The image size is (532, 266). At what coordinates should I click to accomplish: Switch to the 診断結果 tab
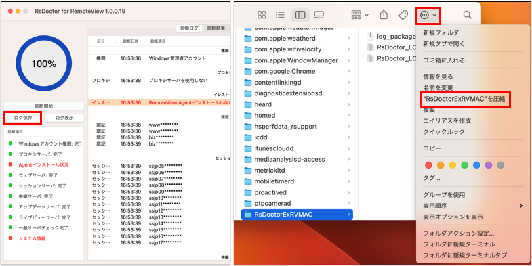(216, 28)
